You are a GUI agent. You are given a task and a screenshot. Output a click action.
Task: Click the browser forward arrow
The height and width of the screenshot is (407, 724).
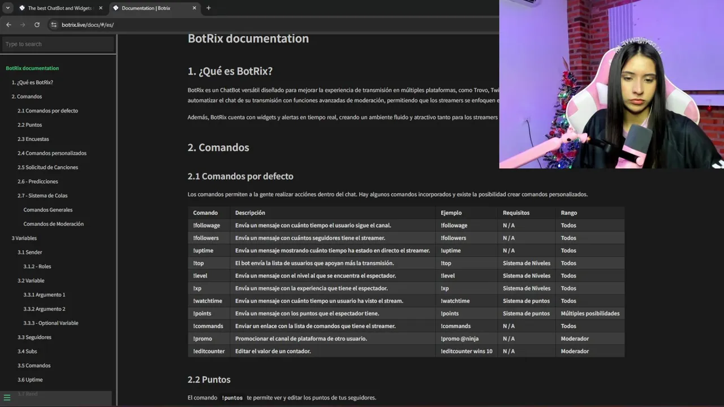tap(23, 25)
